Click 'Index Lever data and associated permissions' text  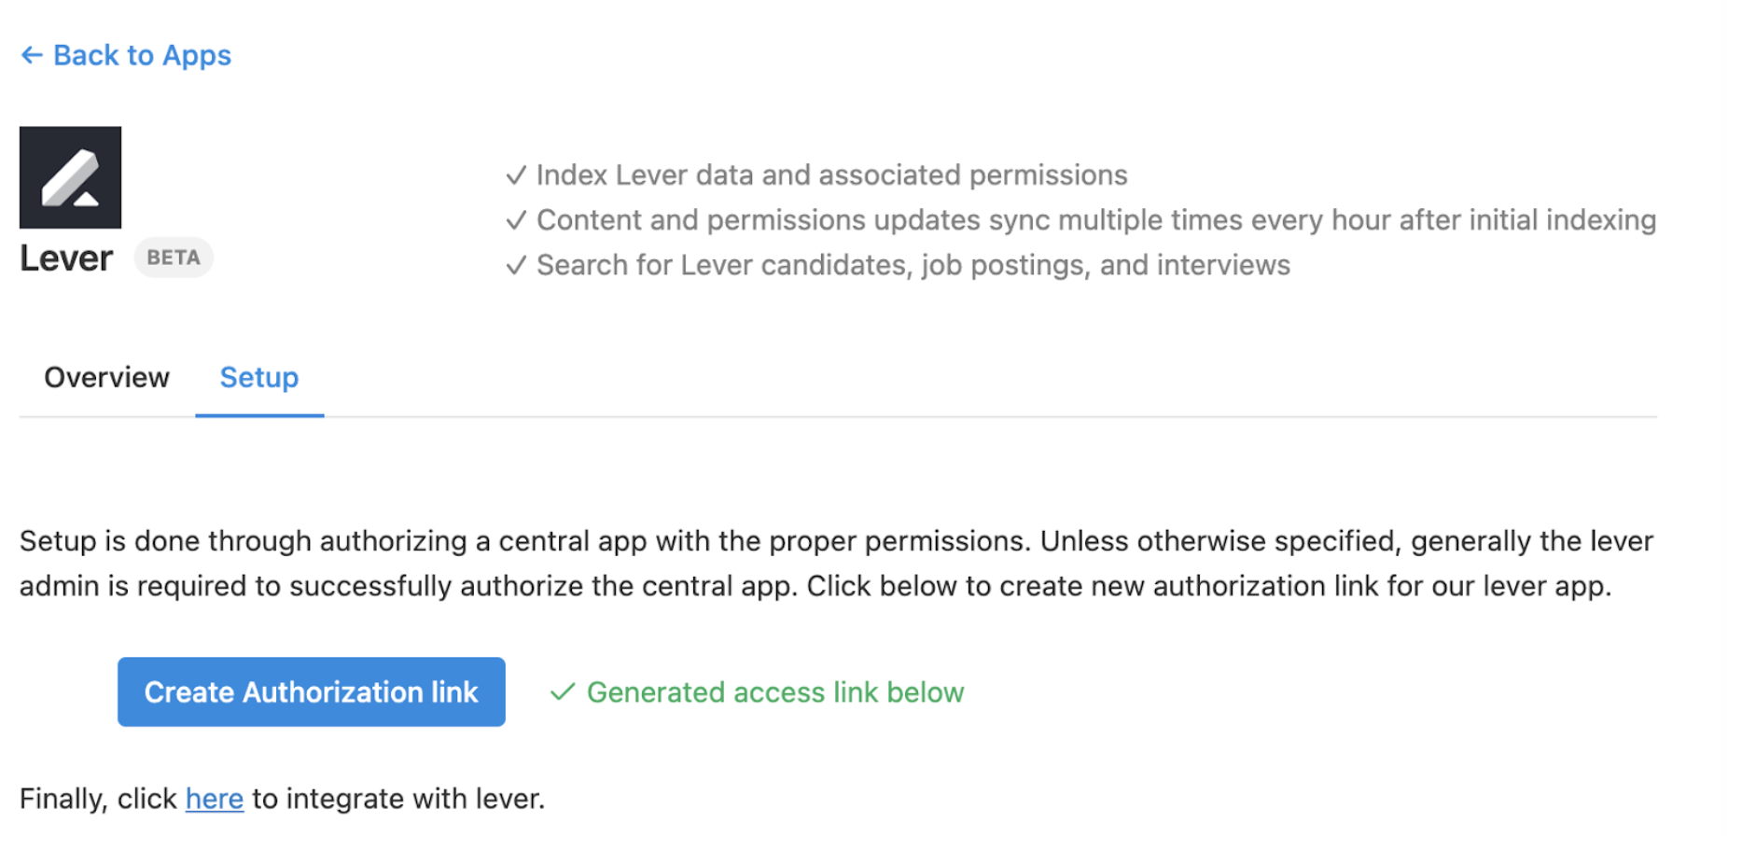[831, 175]
